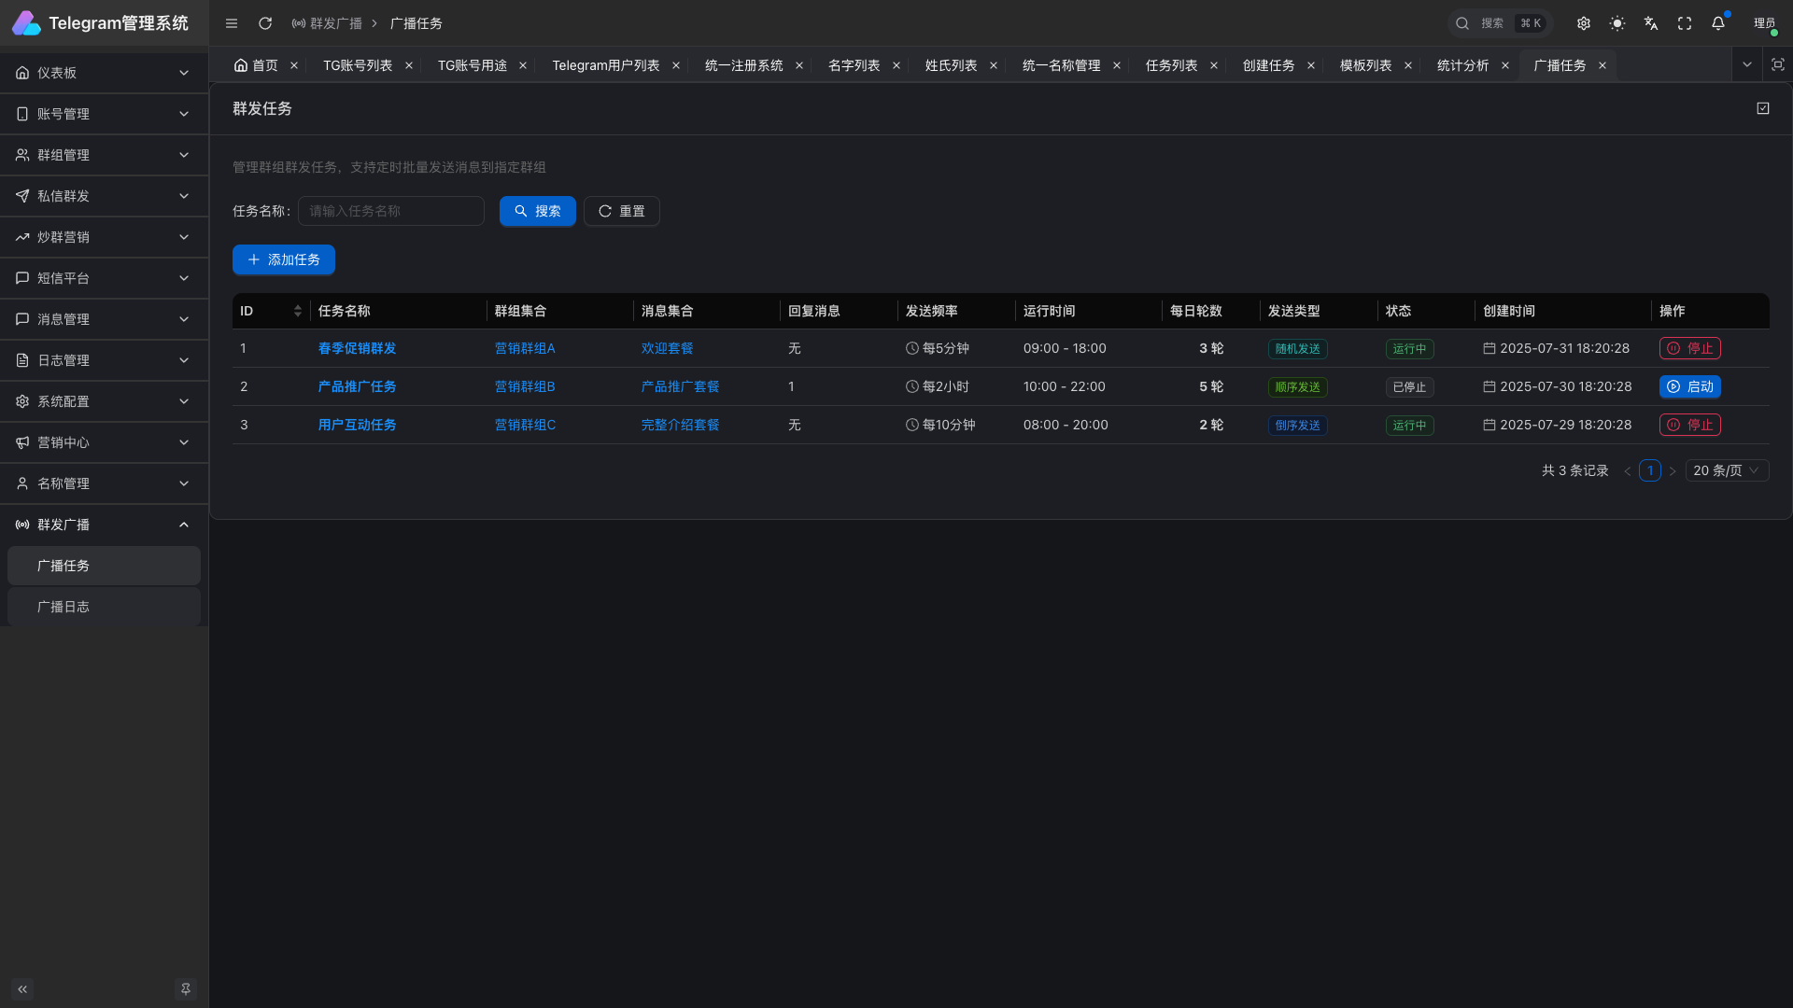Open the settings gear icon
This screenshot has height=1008, width=1793.
click(x=1584, y=23)
